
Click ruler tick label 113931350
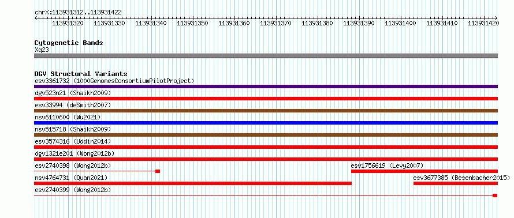(192, 23)
